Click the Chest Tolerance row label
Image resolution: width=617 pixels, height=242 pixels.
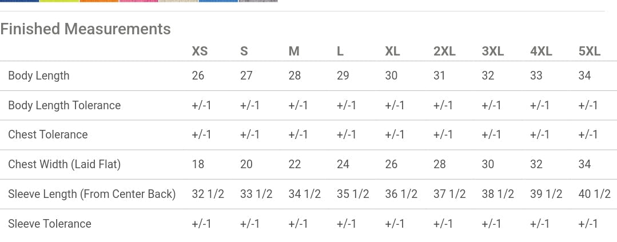tap(47, 134)
